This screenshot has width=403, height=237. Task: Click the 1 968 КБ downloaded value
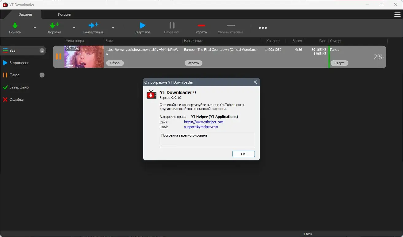[x=320, y=54]
